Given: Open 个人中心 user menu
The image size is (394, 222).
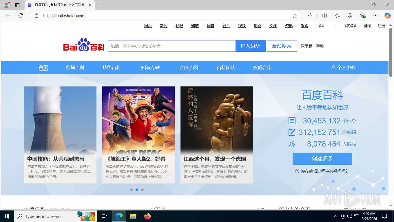Looking at the screenshot, I should point(343,67).
